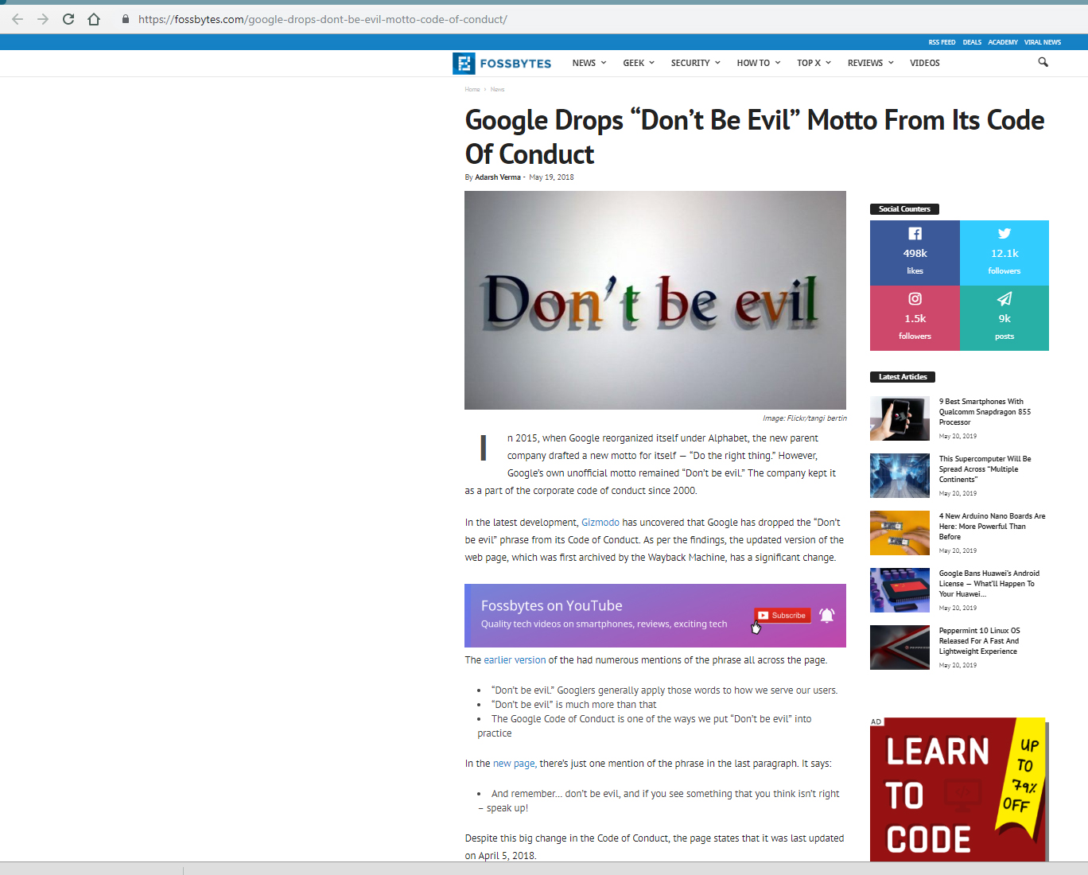Screen dimensions: 1088x875
Task: Open the Supercomputer article thumbnail
Action: point(900,476)
